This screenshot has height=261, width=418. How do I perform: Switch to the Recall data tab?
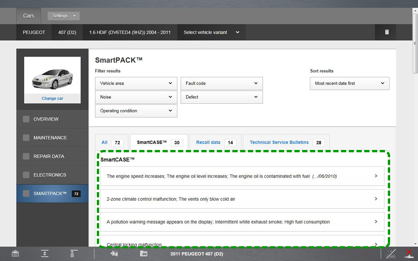point(208,142)
